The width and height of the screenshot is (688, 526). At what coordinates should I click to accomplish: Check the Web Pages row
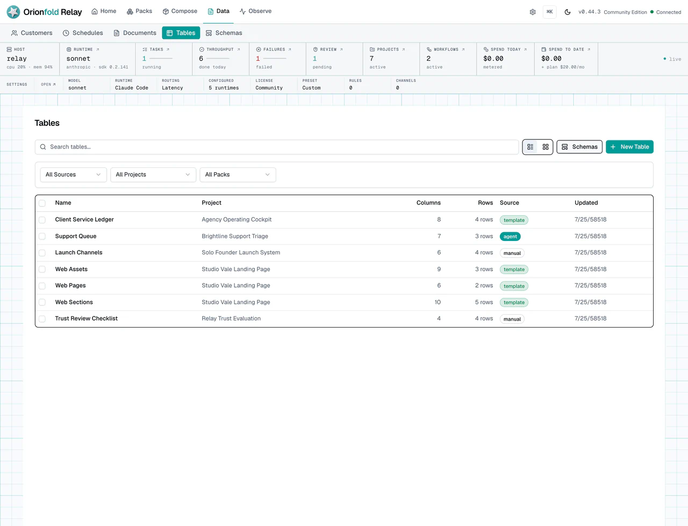point(42,286)
